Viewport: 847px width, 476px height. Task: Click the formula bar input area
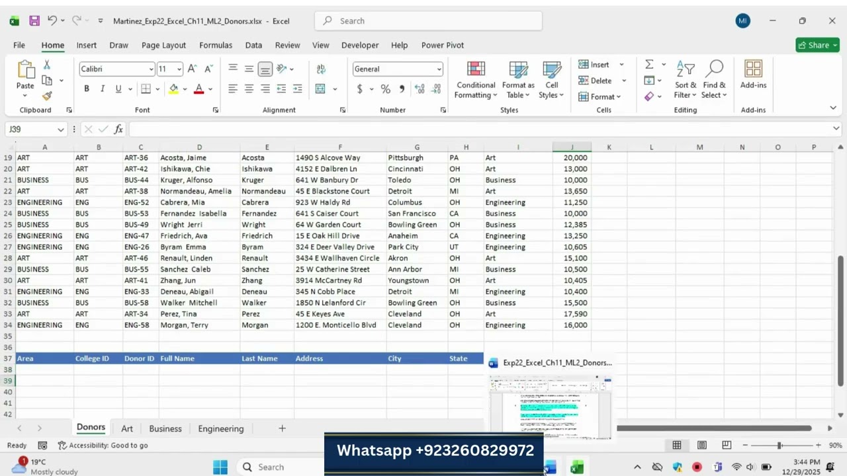(x=480, y=130)
